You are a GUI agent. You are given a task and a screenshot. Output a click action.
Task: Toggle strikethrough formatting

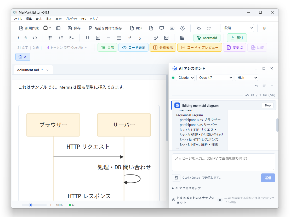pos(26,38)
